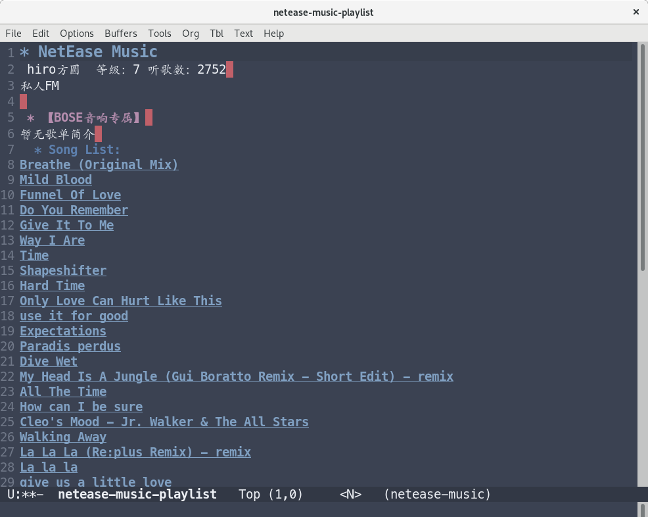Open the Options menu
Viewport: 648px width, 517px height.
[76, 34]
